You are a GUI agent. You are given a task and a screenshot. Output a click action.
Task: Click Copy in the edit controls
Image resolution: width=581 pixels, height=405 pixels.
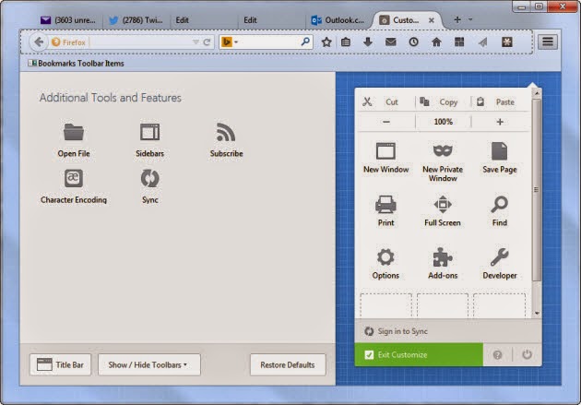(444, 101)
